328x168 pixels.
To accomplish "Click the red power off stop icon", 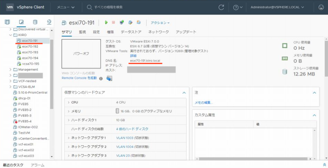I will pyautogui.click(x=113, y=22).
